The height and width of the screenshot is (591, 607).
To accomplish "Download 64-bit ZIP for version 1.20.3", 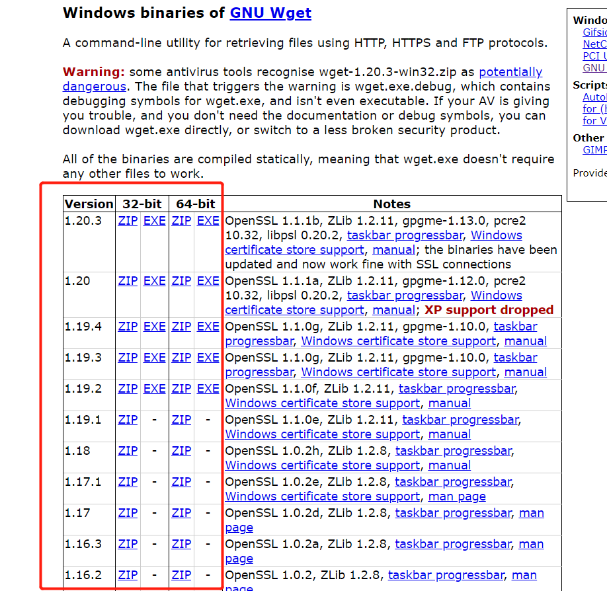I will (x=181, y=221).
